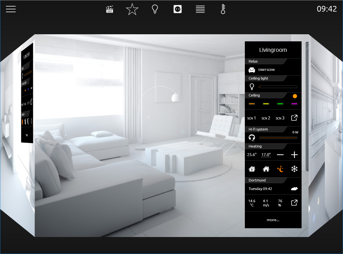This screenshot has height=254, width=343.
Task: Select the lighting bulb icon in top bar
Action: pyautogui.click(x=155, y=9)
